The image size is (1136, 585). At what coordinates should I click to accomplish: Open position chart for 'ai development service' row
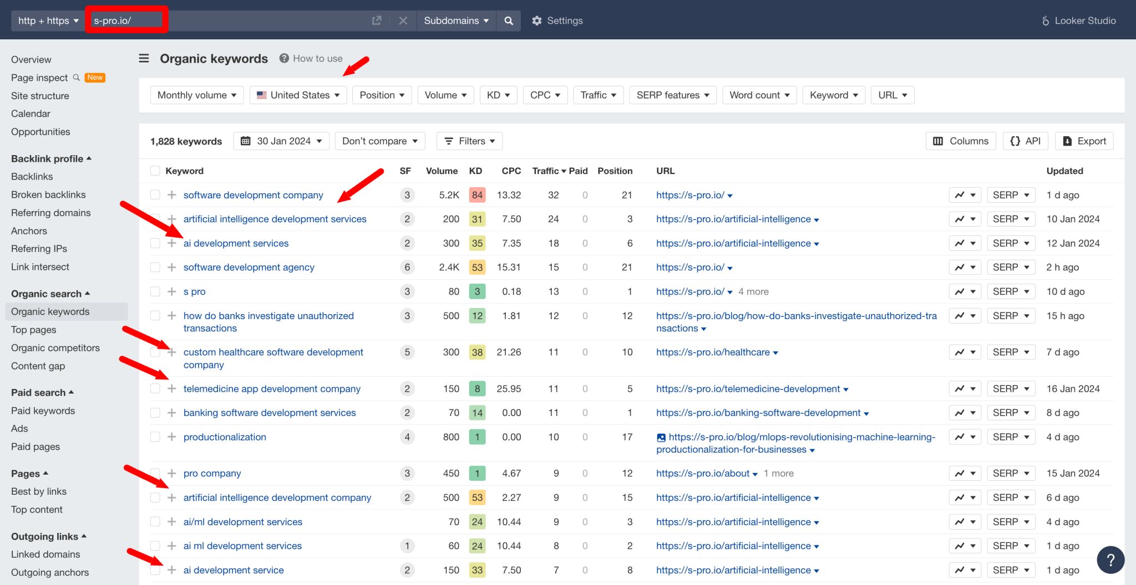[965, 570]
